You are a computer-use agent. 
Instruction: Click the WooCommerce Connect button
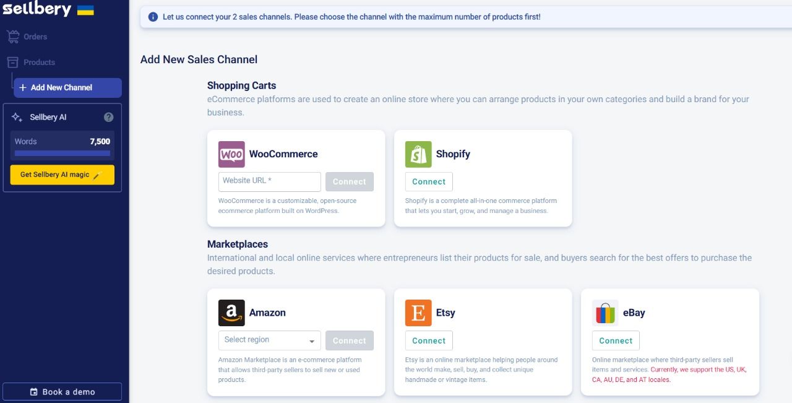click(350, 181)
